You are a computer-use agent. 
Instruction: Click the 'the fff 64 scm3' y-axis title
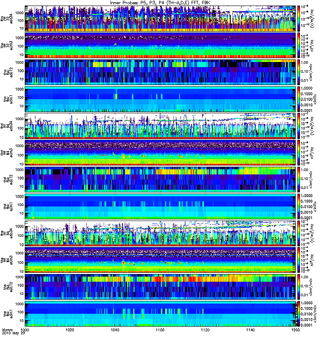6,260
